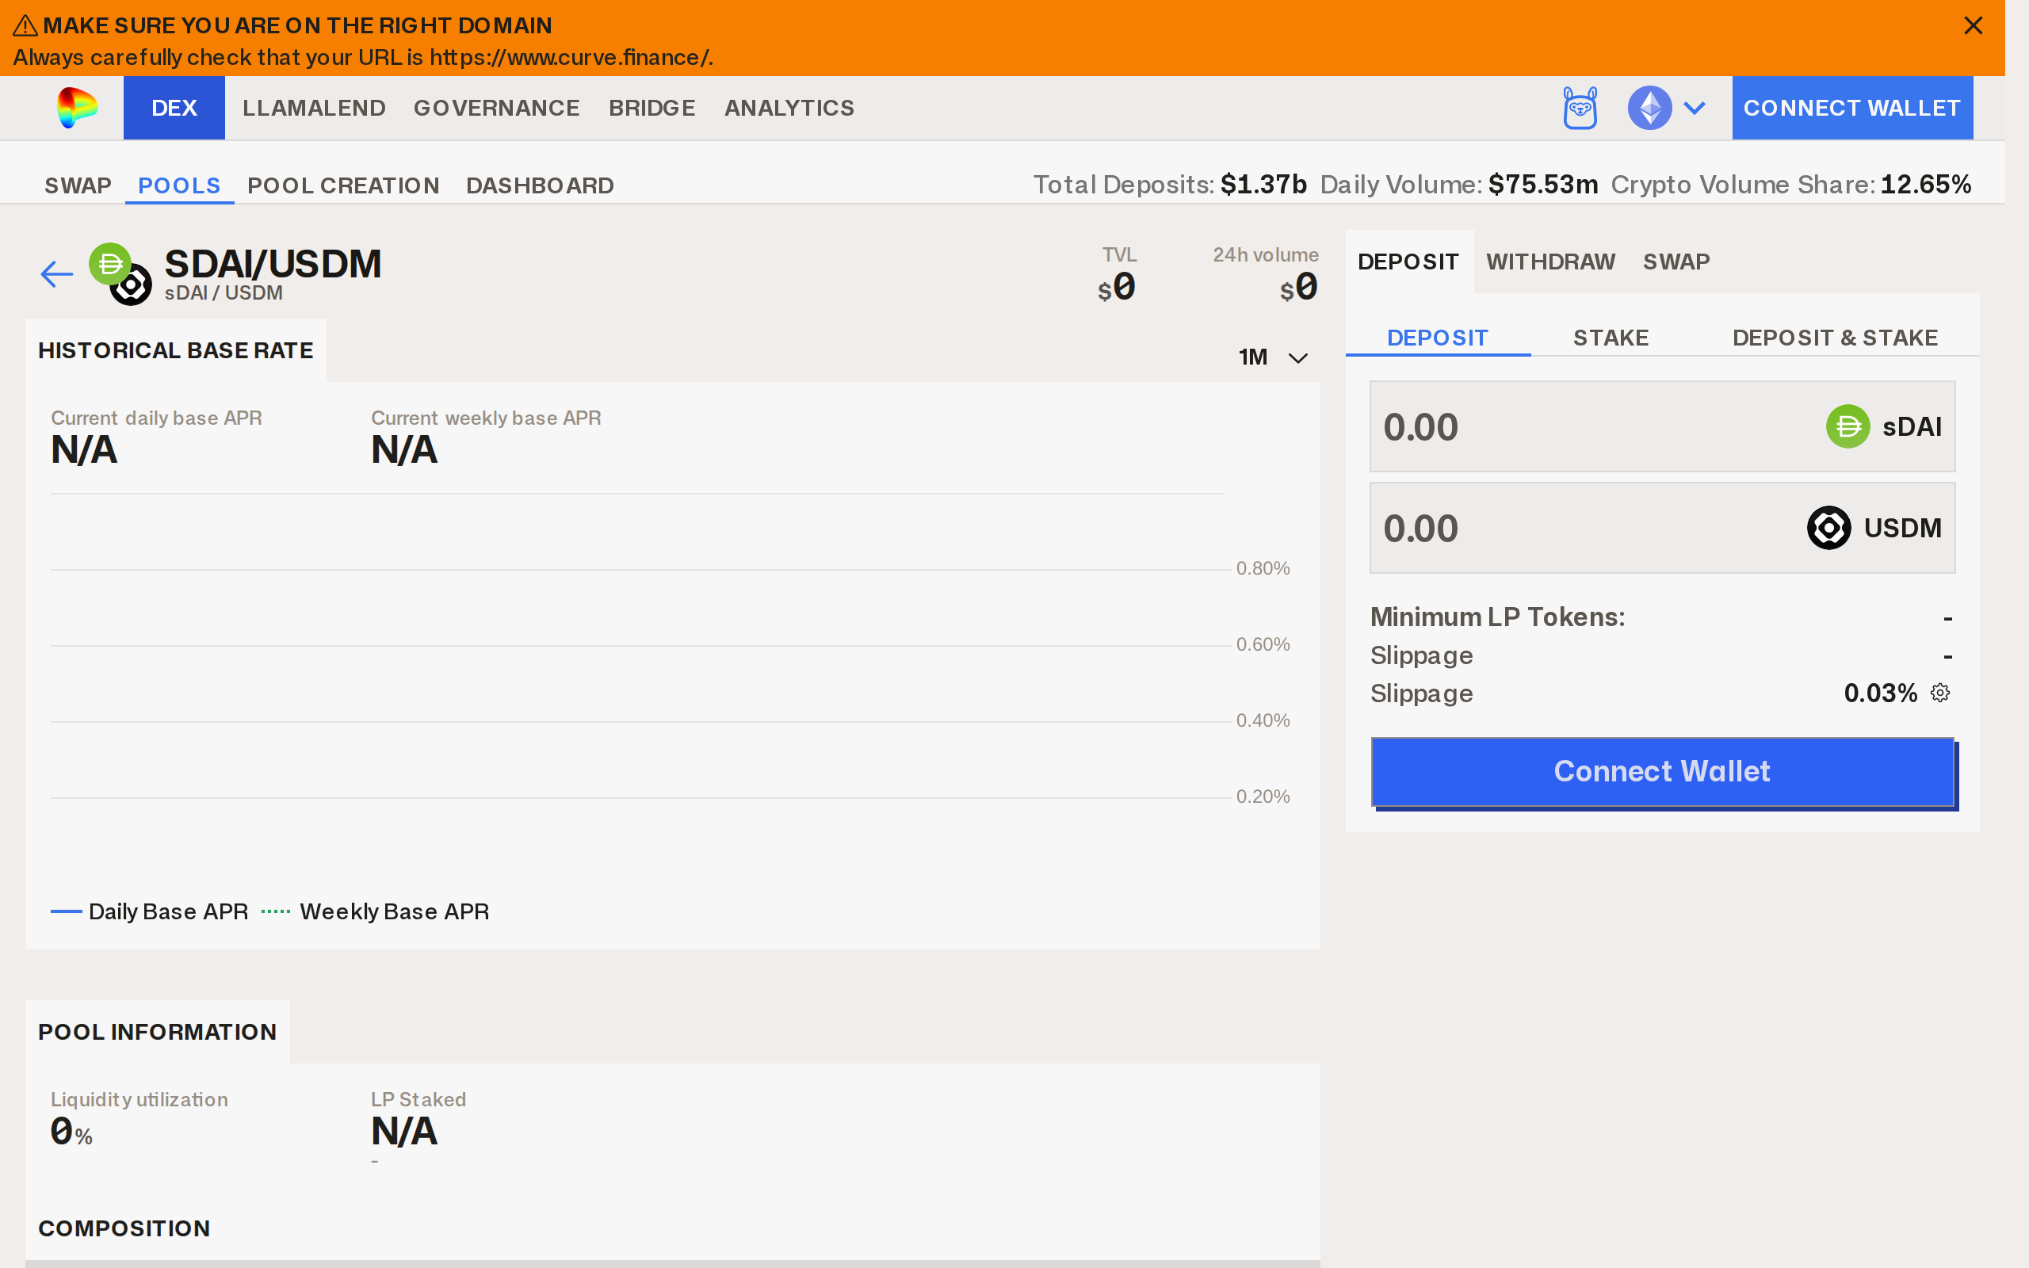Click the curve.finance URL warning text
Image resolution: width=2029 pixels, height=1268 pixels.
[363, 57]
